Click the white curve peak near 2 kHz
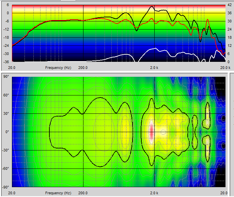 coord(155,48)
